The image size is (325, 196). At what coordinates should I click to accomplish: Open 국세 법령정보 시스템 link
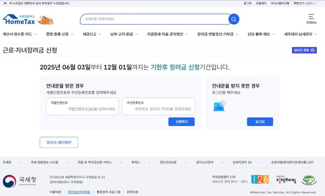pyautogui.click(x=44, y=162)
